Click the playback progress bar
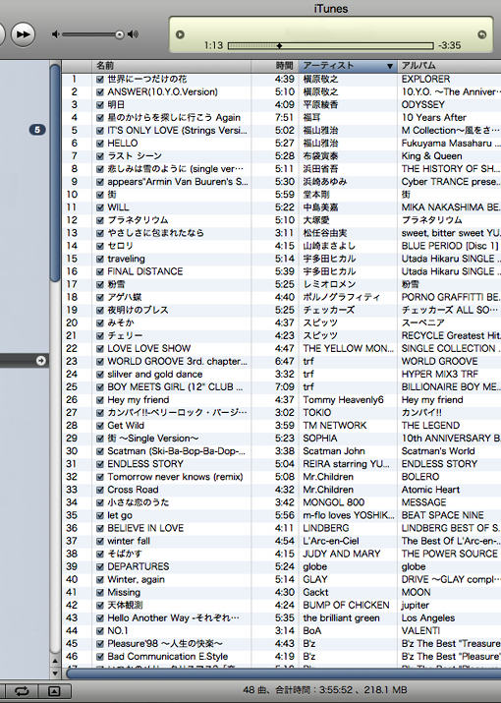501x703 pixels. 331,46
